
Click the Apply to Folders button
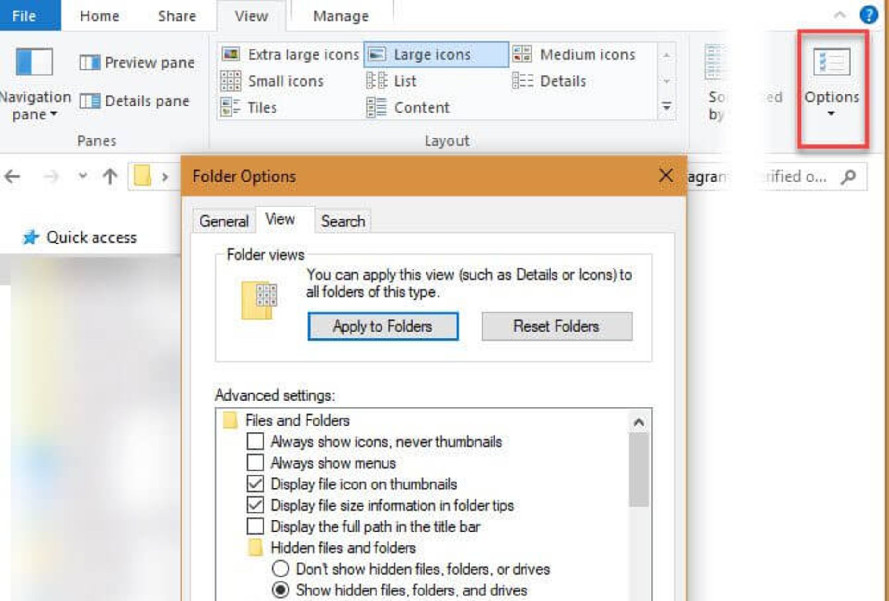(382, 326)
